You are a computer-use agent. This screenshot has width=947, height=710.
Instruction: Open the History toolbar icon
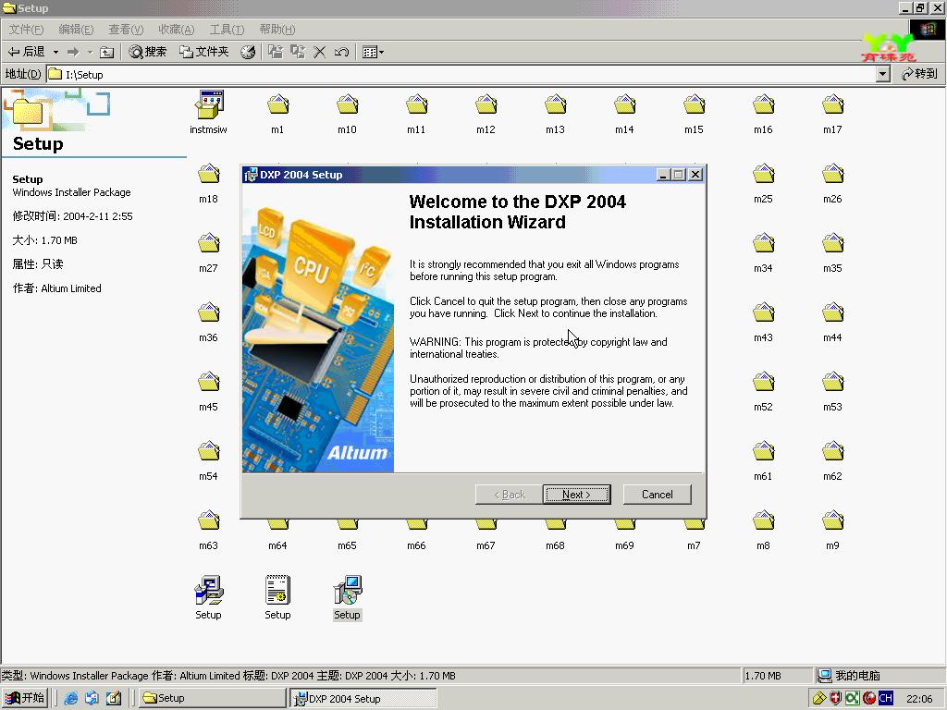click(x=248, y=52)
